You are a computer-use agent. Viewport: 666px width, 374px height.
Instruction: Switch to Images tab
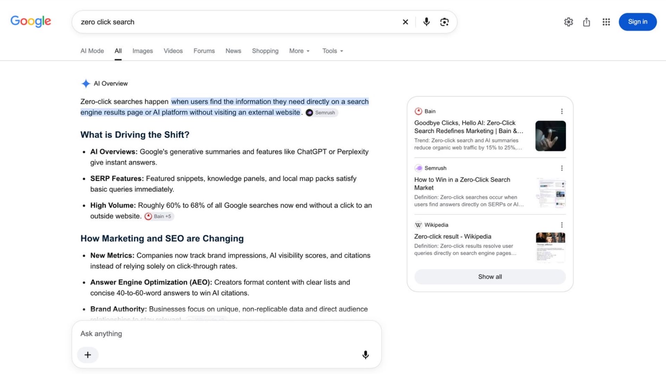(x=143, y=51)
